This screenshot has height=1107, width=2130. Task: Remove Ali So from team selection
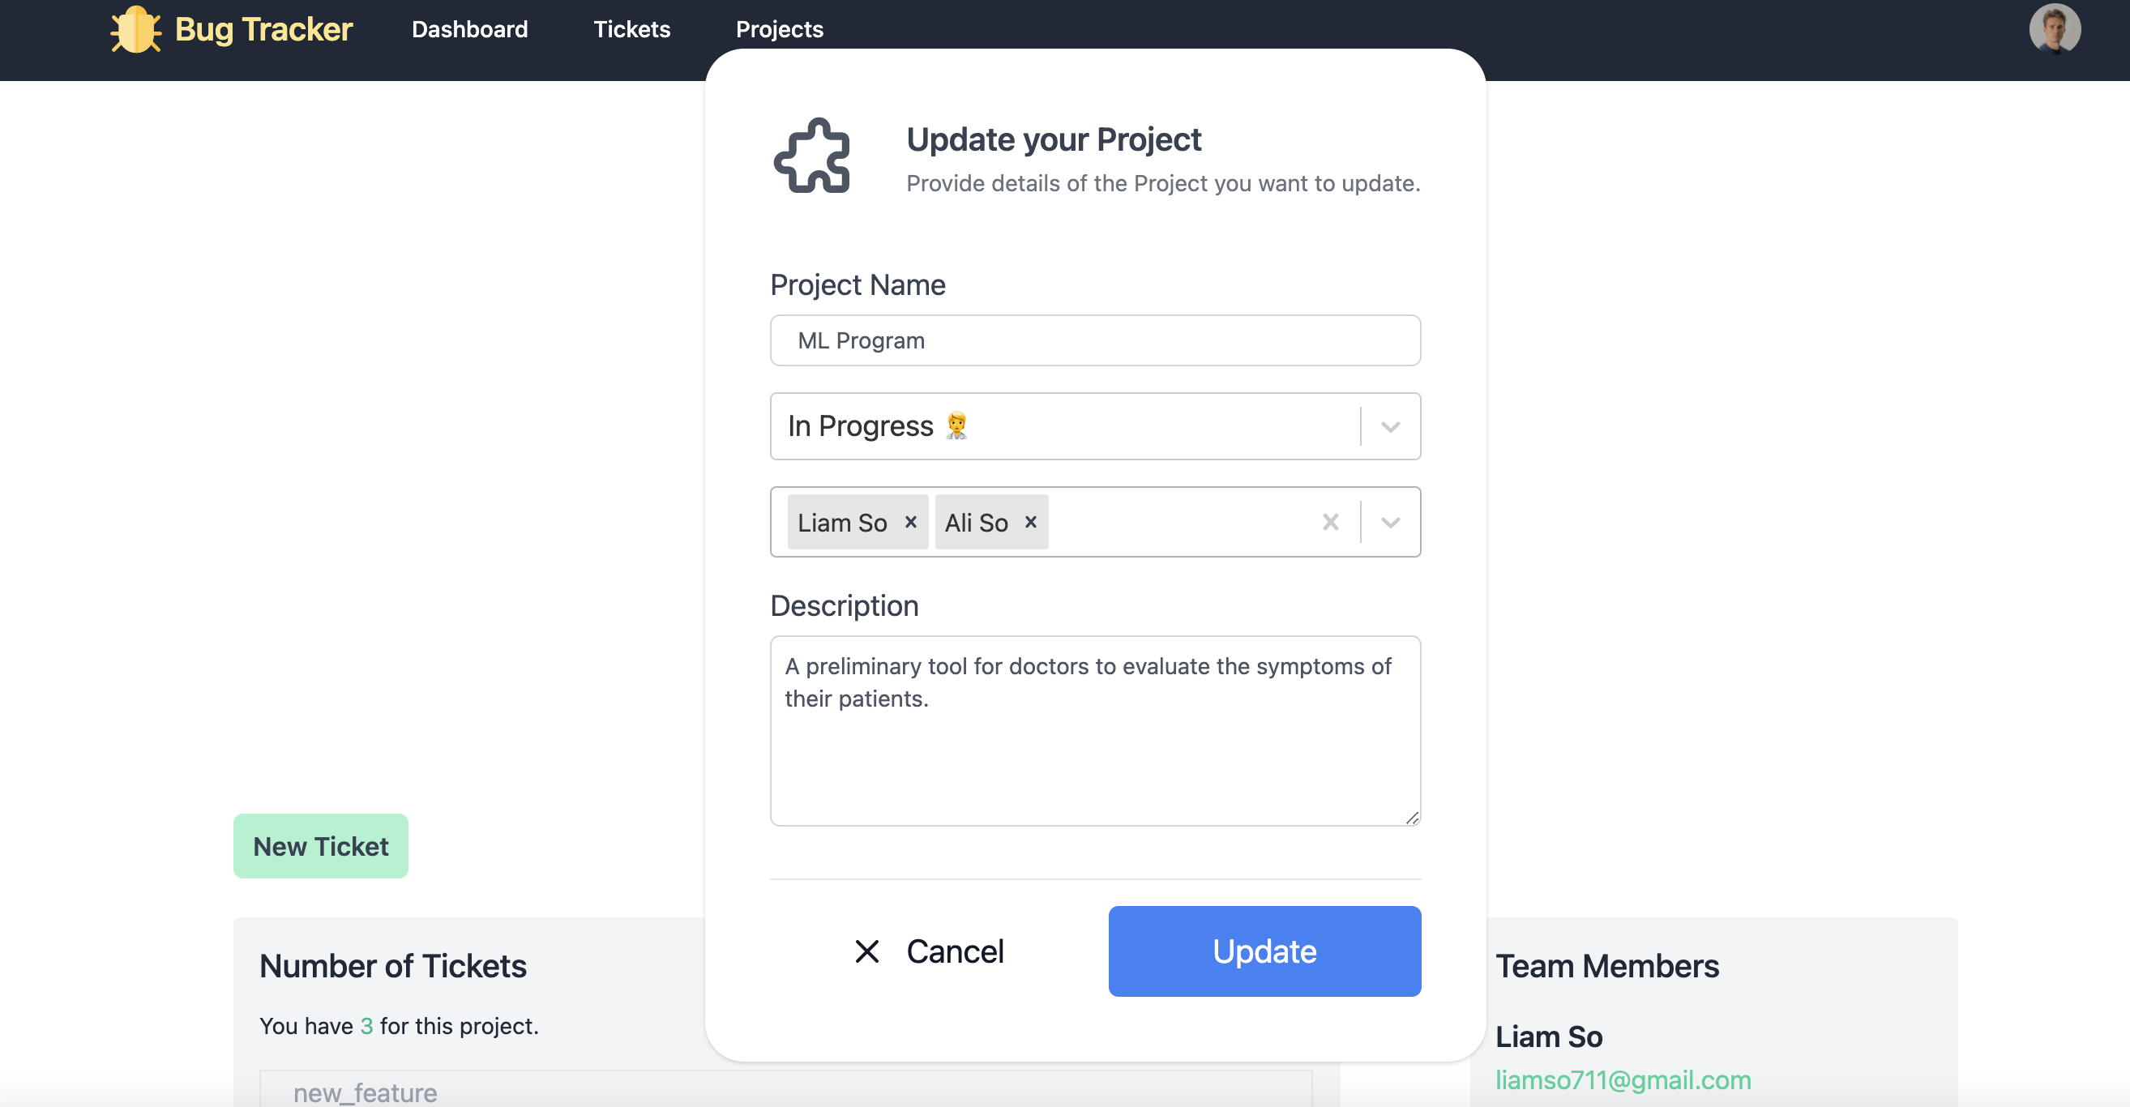(1030, 522)
